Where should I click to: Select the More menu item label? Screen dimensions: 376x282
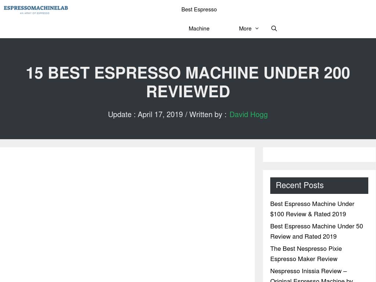tap(245, 29)
